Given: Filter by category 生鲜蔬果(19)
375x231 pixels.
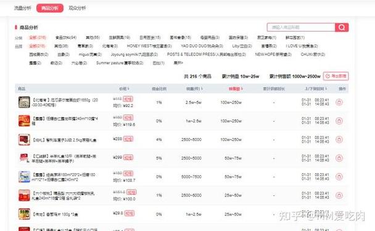Looking at the screenshot, I should (x=119, y=38).
